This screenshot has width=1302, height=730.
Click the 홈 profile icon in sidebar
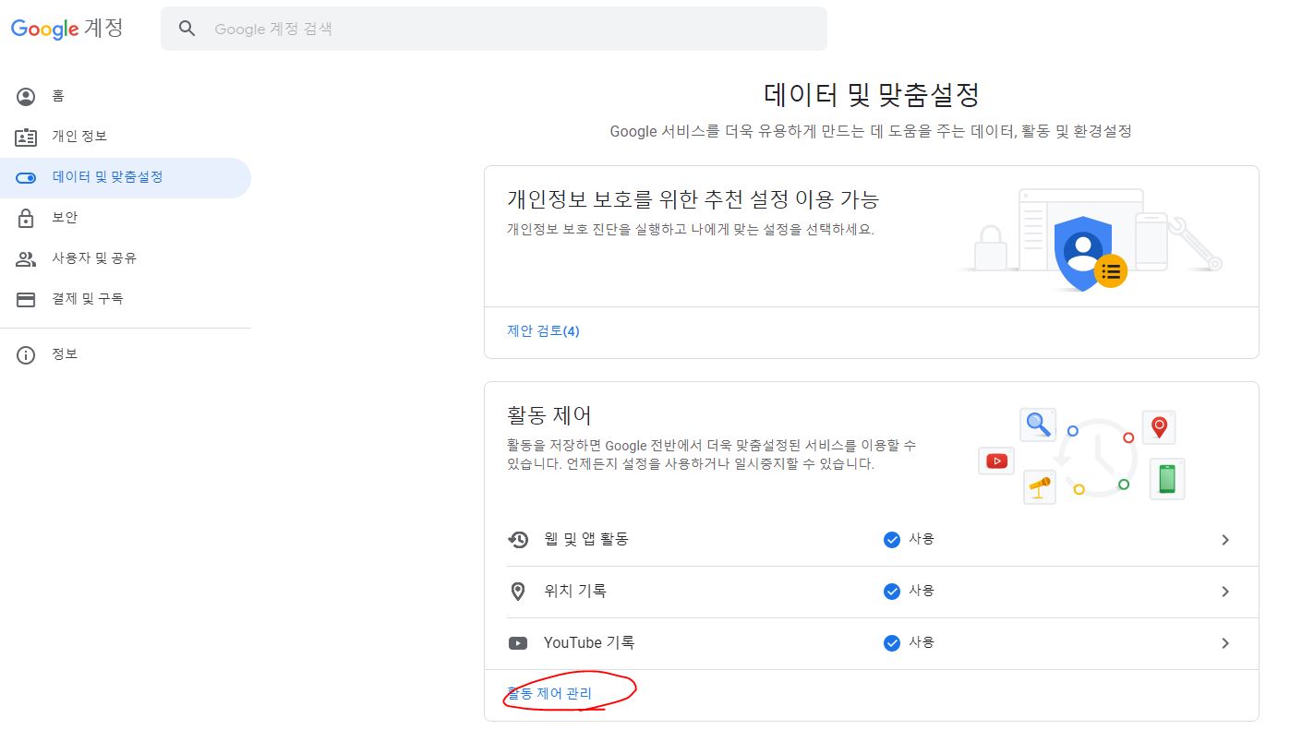(26, 96)
